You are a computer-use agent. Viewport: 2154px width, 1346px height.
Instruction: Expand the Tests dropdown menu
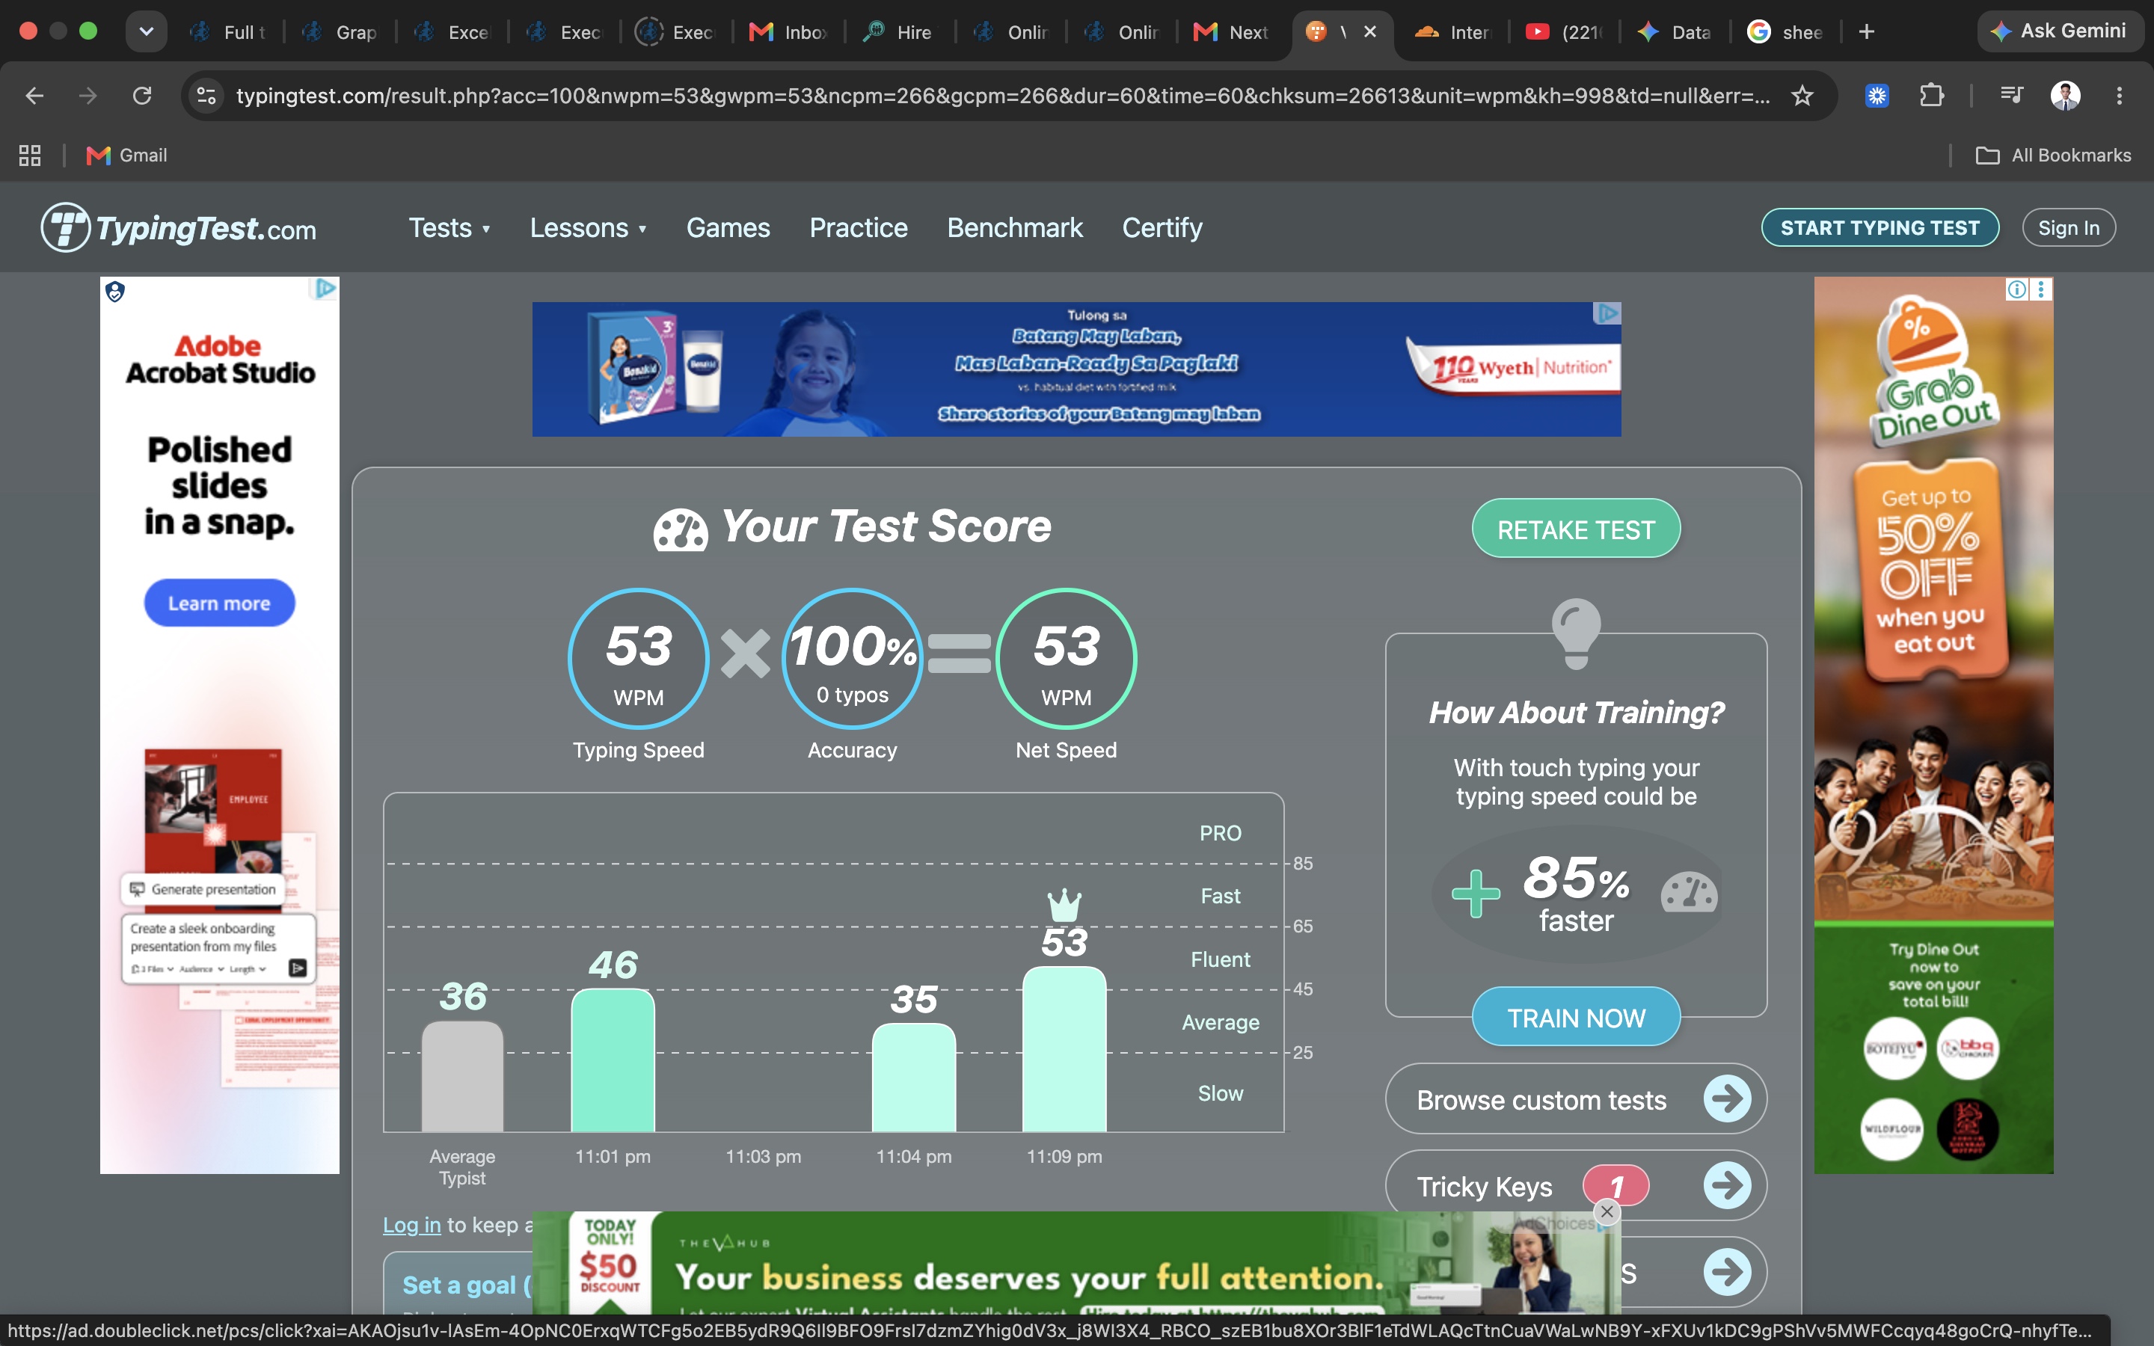pos(449,228)
